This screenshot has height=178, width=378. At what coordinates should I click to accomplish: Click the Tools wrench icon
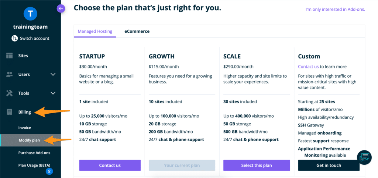pyautogui.click(x=9, y=93)
